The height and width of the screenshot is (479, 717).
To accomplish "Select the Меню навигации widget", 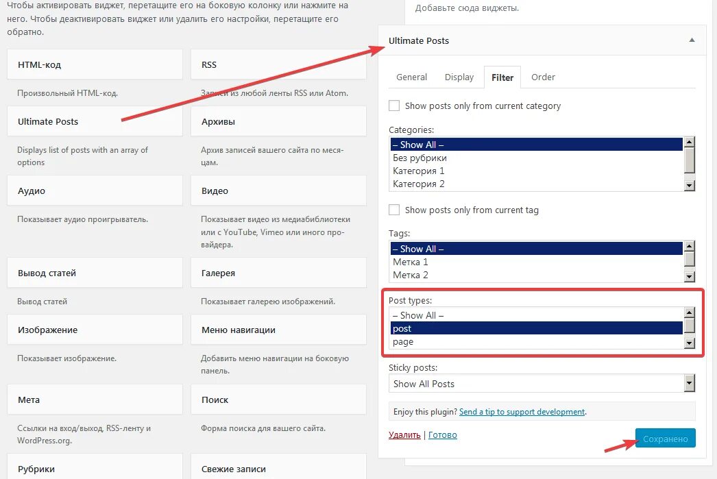I will pyautogui.click(x=278, y=330).
